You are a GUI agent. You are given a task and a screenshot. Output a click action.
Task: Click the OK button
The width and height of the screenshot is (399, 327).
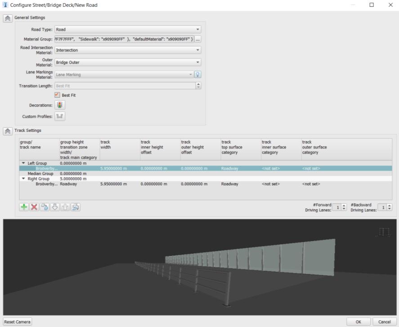358,322
